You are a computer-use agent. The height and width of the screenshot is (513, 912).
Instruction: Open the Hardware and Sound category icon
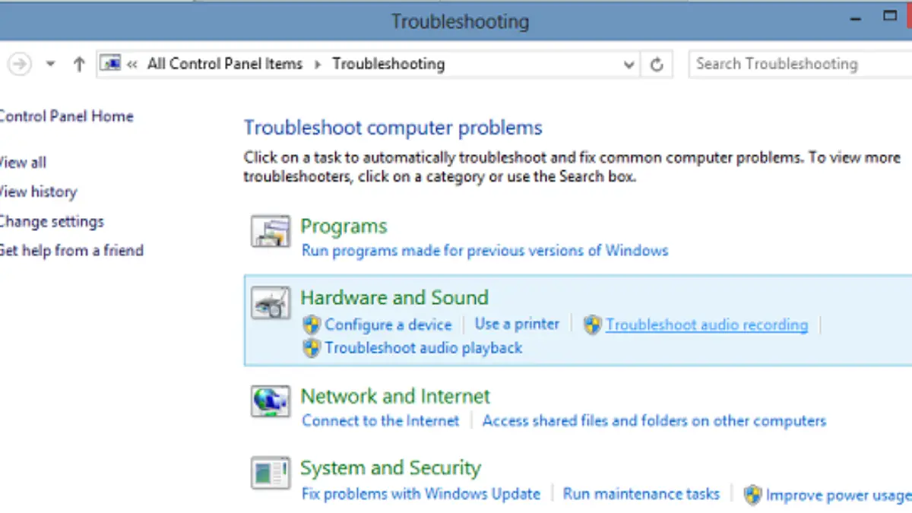[x=271, y=302]
